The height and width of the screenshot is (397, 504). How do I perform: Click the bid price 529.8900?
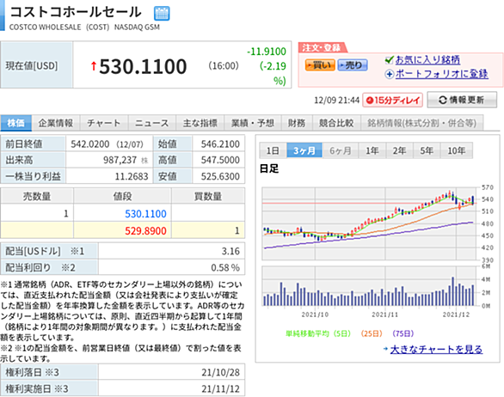click(x=145, y=230)
